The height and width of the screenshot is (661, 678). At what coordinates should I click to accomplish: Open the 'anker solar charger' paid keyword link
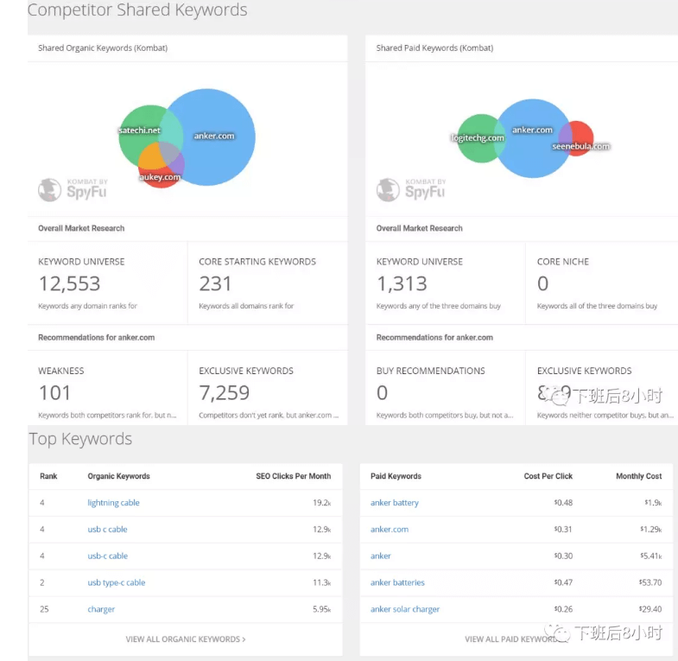click(405, 609)
